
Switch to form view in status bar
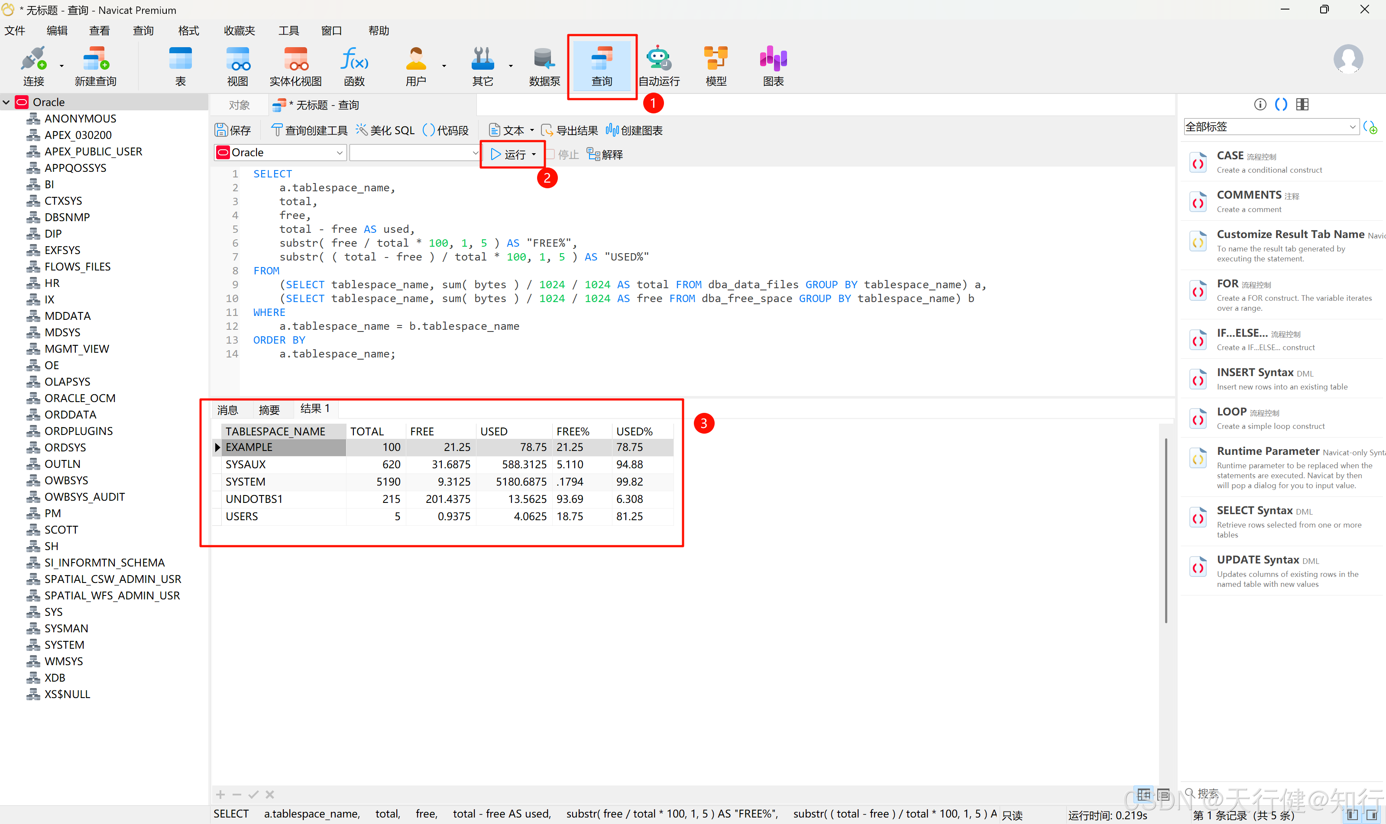pyautogui.click(x=1164, y=795)
